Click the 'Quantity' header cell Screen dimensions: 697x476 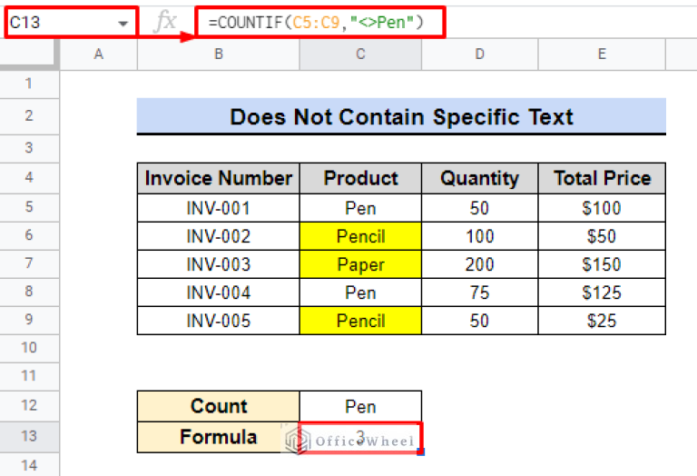pos(479,178)
